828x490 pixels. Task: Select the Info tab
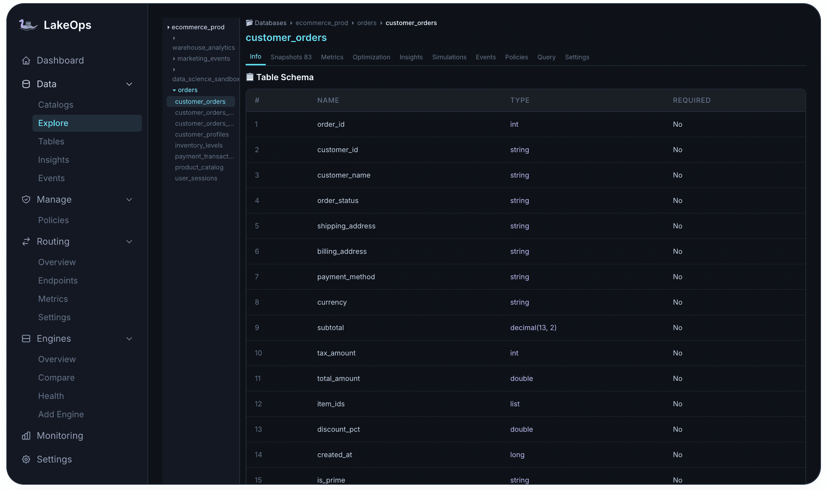256,56
